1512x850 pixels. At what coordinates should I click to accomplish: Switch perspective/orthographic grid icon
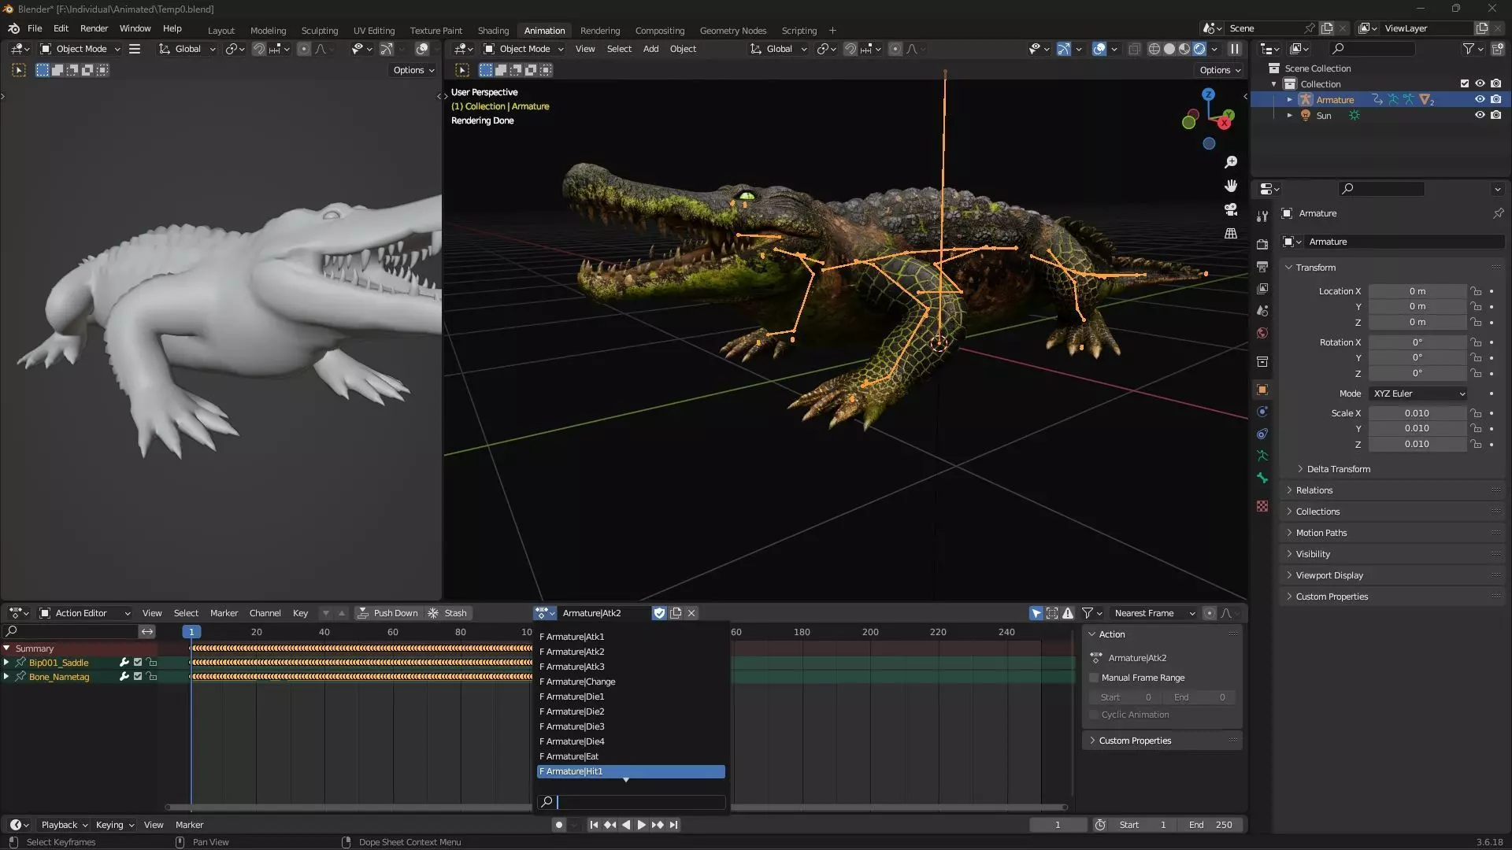(1231, 233)
